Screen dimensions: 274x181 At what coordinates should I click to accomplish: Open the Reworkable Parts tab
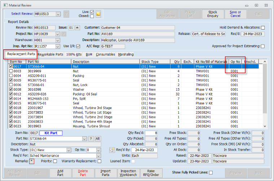coord(50,54)
